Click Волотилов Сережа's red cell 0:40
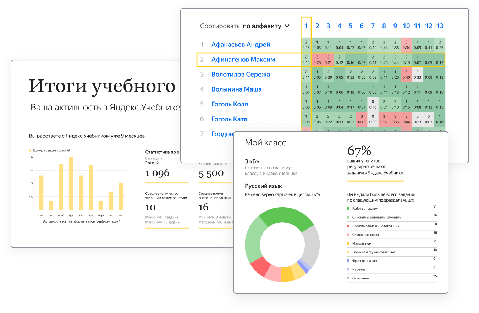The height and width of the screenshot is (313, 479). (406, 75)
